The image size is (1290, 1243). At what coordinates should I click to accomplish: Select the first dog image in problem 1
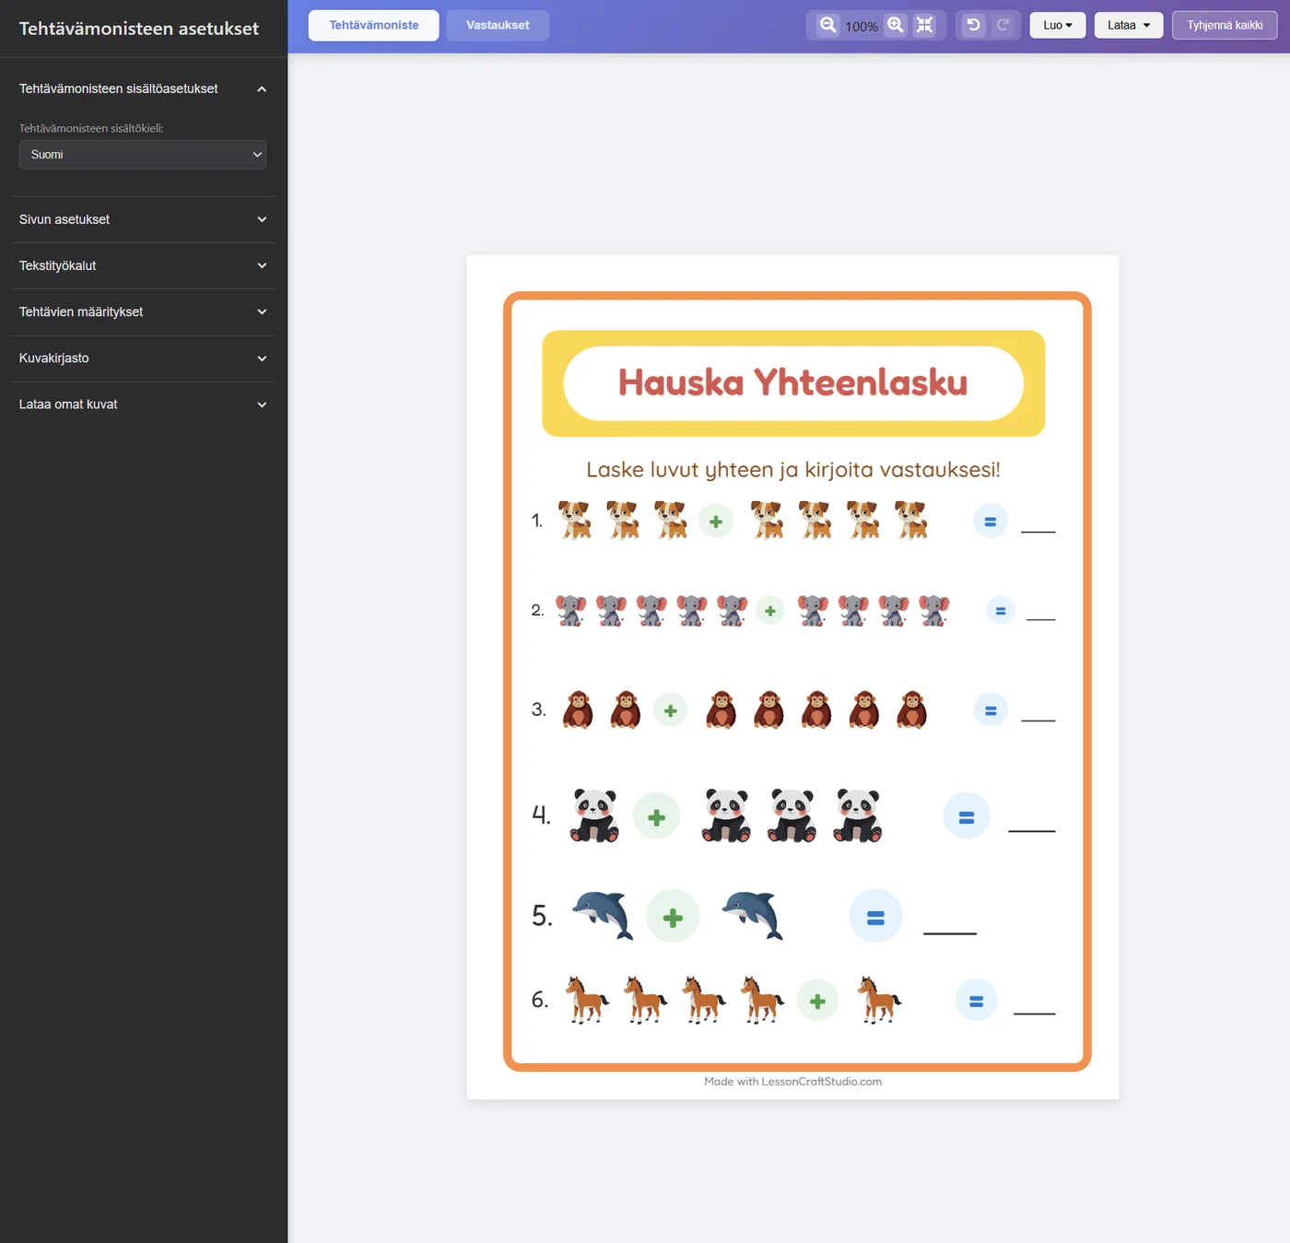(575, 521)
